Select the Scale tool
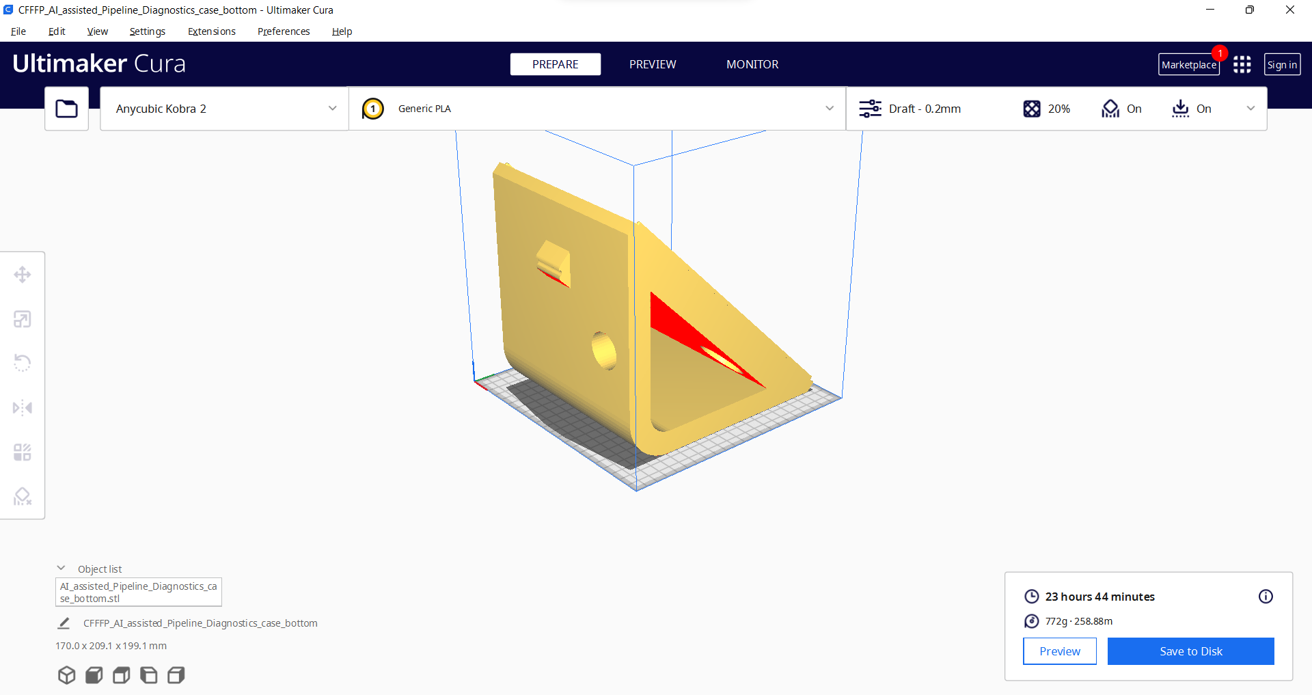The width and height of the screenshot is (1312, 695). coord(23,319)
